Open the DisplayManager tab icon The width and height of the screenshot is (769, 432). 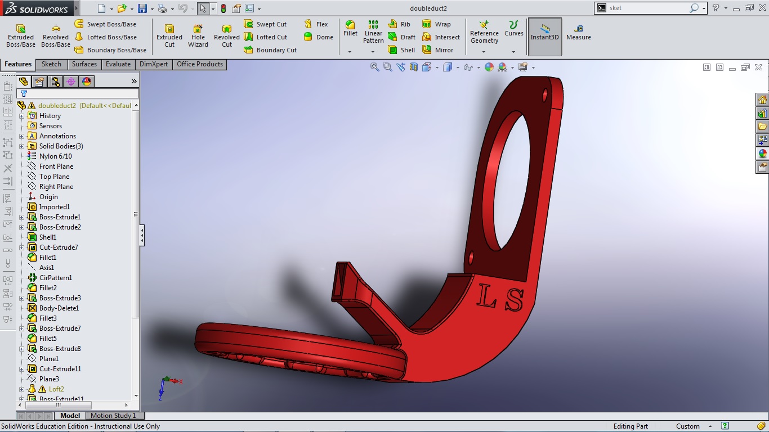[87, 82]
